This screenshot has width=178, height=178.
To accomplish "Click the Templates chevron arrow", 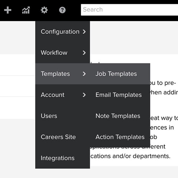I will click(84, 74).
